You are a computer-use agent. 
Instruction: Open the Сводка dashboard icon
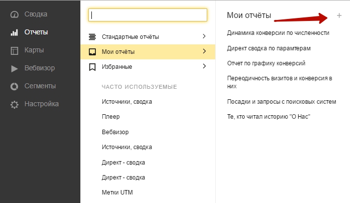[x=14, y=14]
